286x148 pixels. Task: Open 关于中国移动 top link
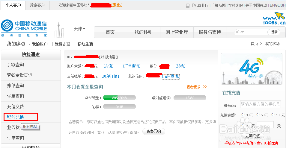[x=256, y=6]
